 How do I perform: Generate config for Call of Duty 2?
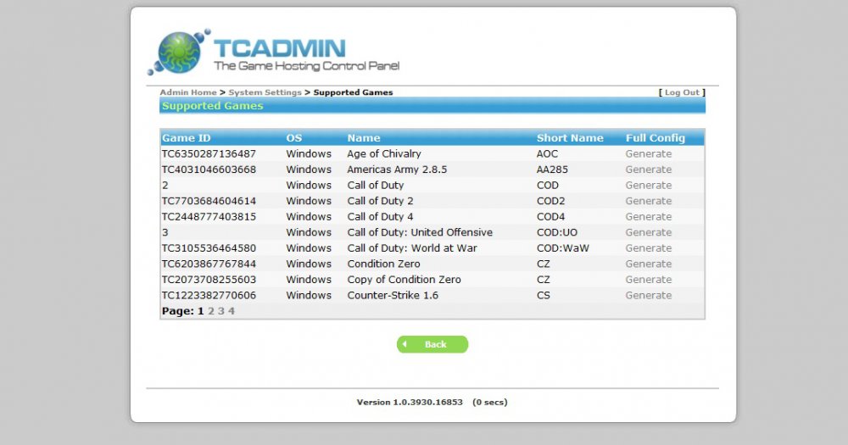(648, 201)
